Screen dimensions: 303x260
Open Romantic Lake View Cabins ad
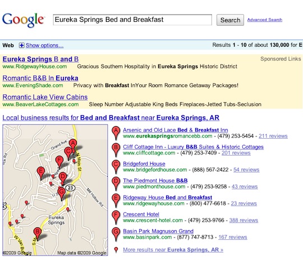coord(45,97)
